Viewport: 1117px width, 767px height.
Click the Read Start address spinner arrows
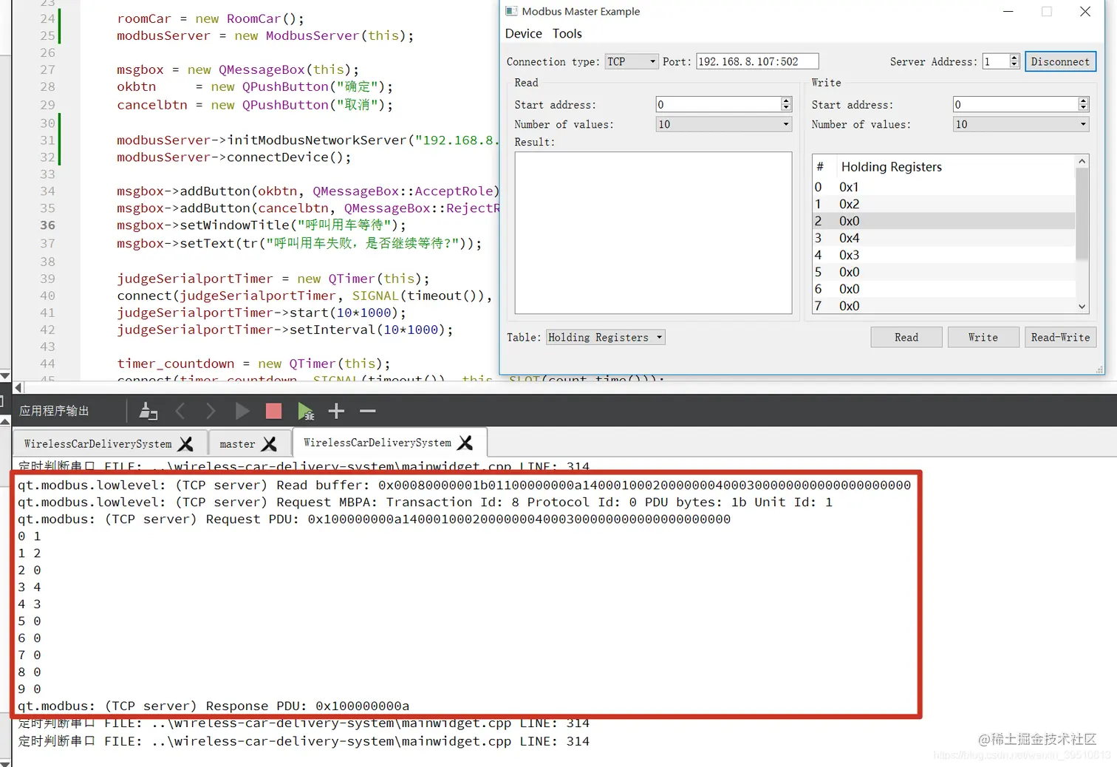pyautogui.click(x=786, y=104)
